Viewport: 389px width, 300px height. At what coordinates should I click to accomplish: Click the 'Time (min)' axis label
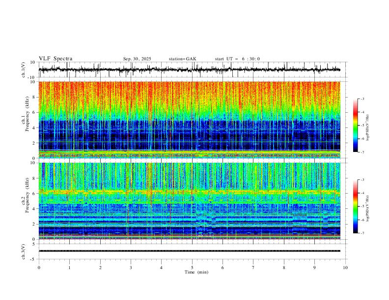(196, 272)
